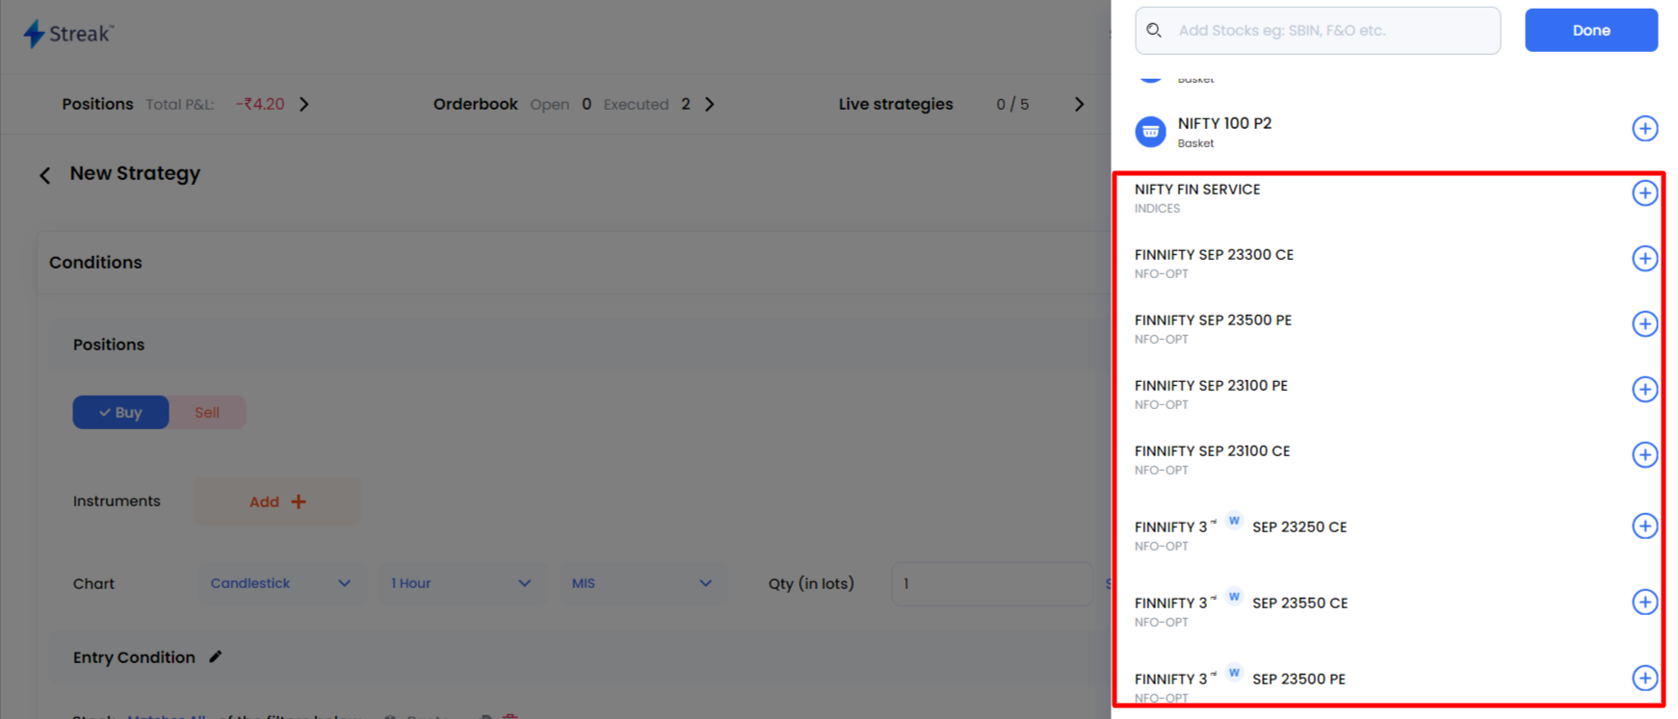
Task: Select the Buy position toggle
Action: pos(120,412)
